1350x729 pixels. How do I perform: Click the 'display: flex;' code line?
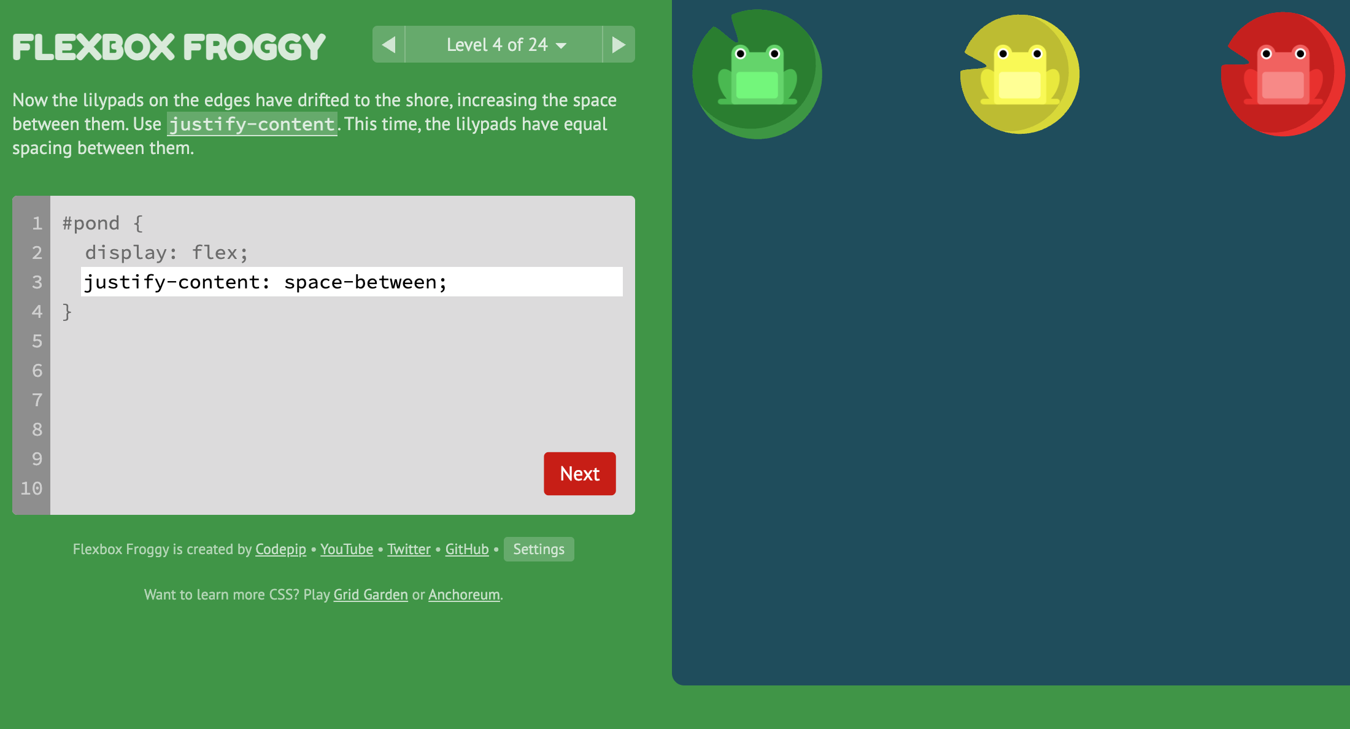click(x=167, y=252)
